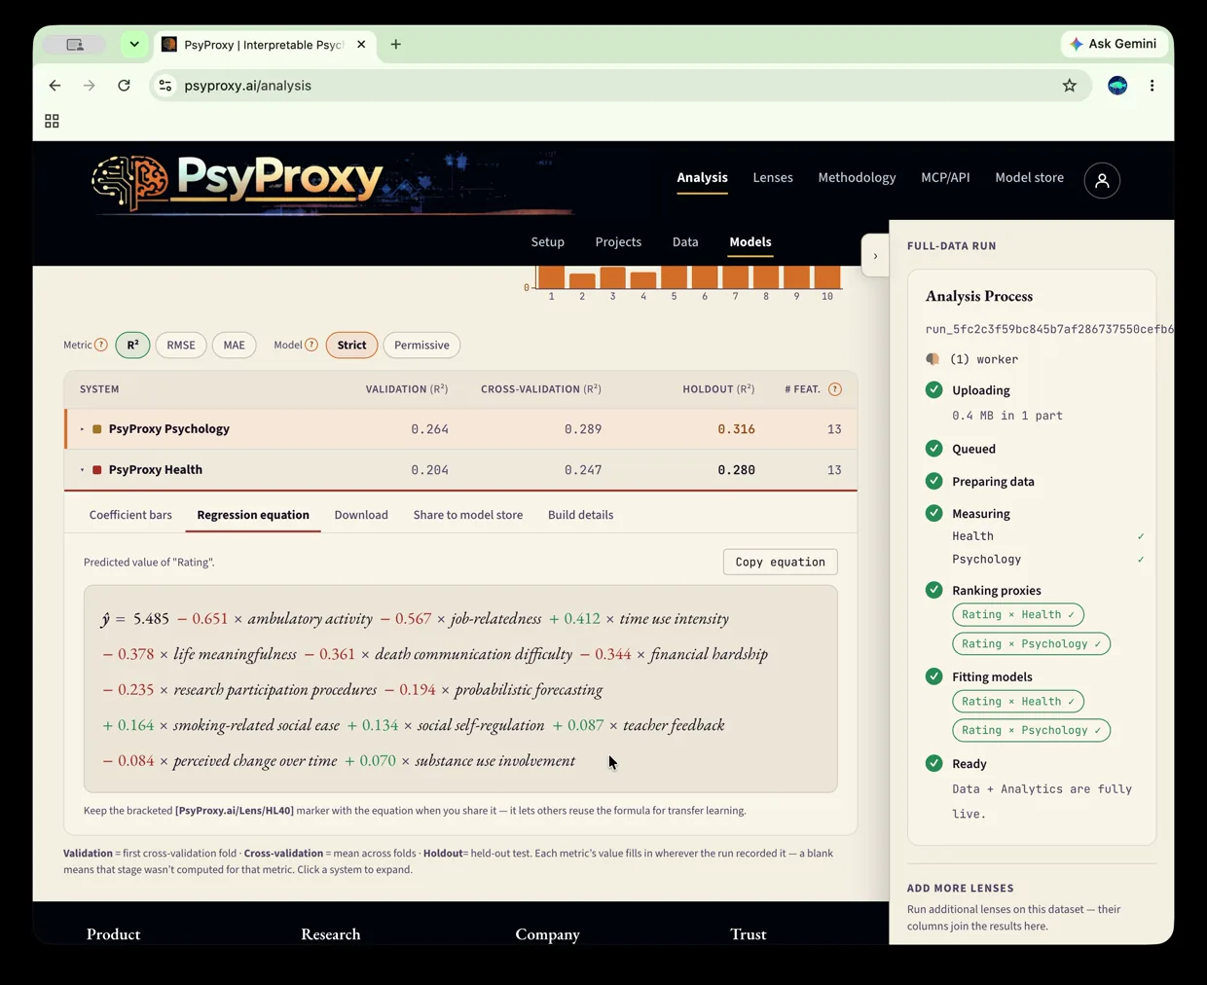The width and height of the screenshot is (1207, 985).
Task: Bookmark page with the star icon
Action: pos(1070,86)
